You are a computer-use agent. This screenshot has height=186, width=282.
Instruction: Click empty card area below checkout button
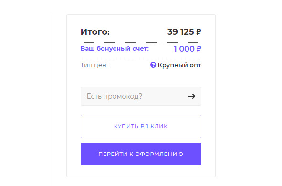coord(141,171)
